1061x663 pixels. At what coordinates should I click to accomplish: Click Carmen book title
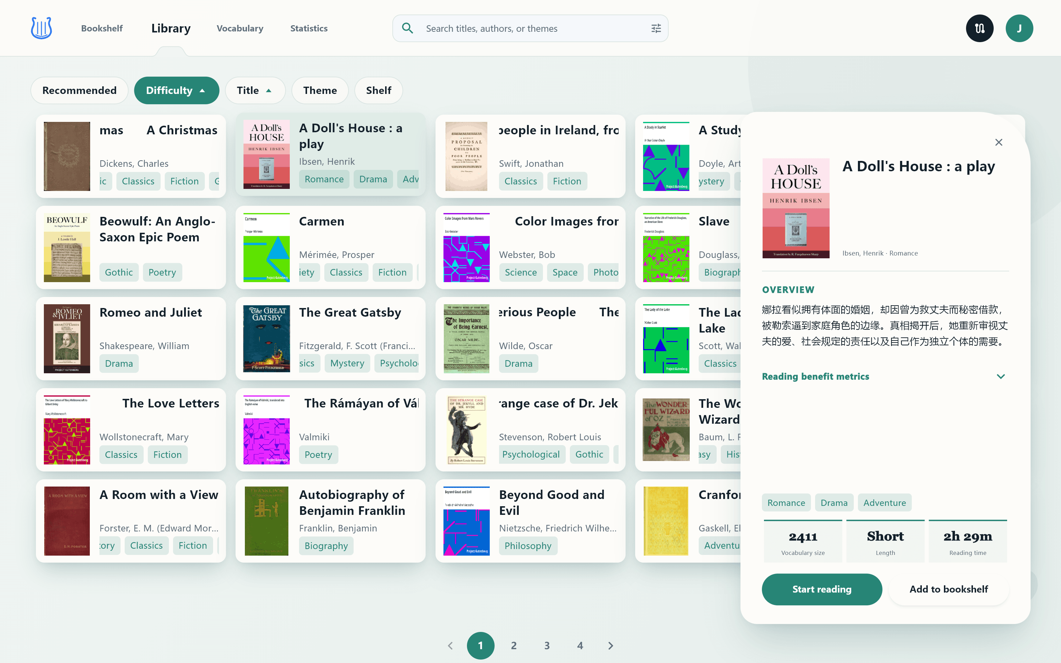(x=321, y=221)
